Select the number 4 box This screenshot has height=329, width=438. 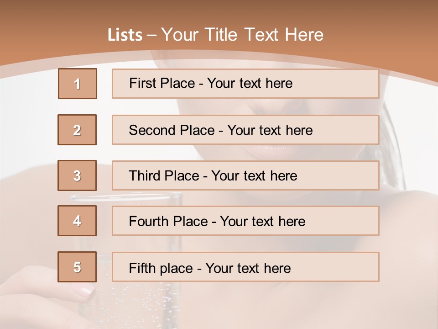(x=77, y=221)
